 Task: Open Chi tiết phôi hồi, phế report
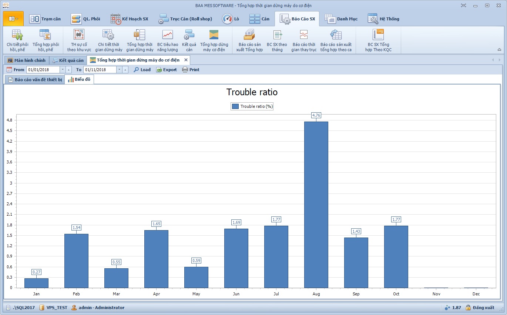(17, 40)
